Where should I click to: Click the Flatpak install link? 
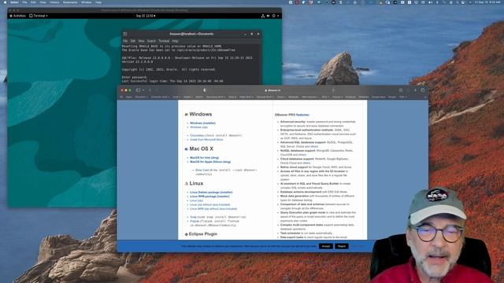point(195,222)
